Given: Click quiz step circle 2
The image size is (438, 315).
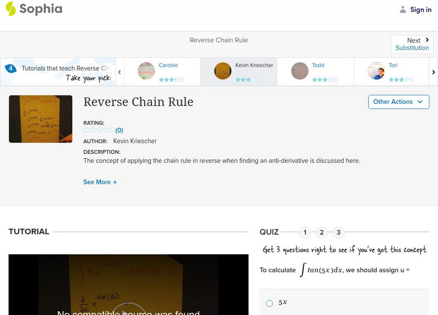Looking at the screenshot, I should [322, 232].
